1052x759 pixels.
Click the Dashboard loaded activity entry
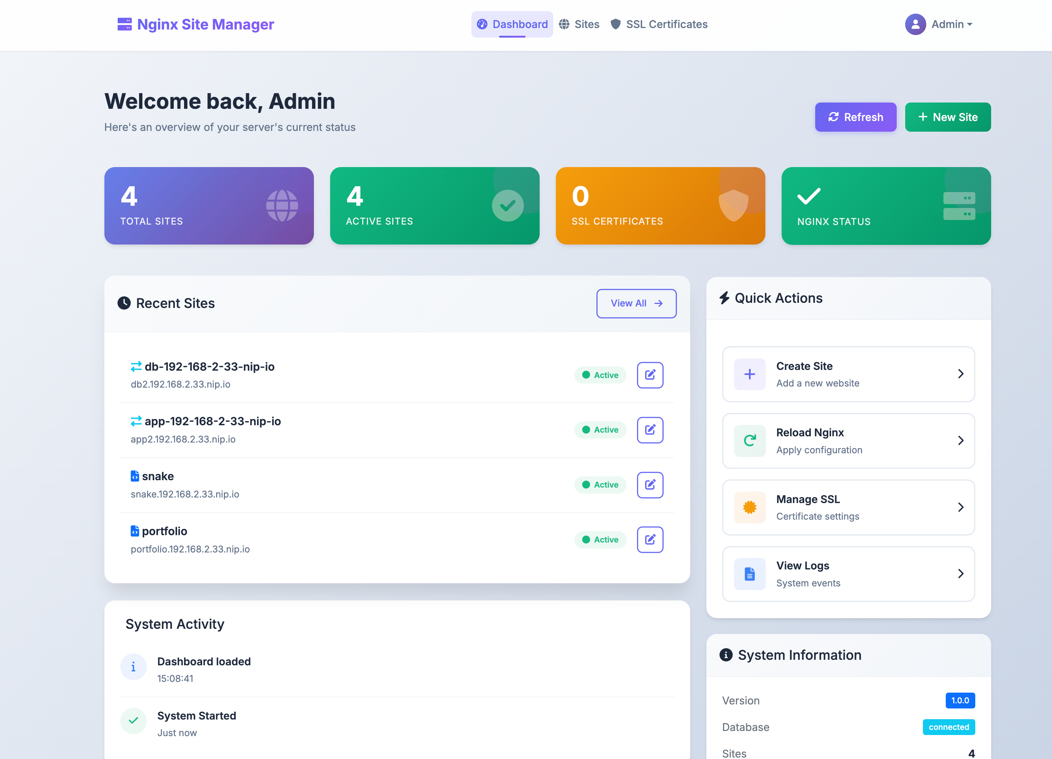coord(397,669)
